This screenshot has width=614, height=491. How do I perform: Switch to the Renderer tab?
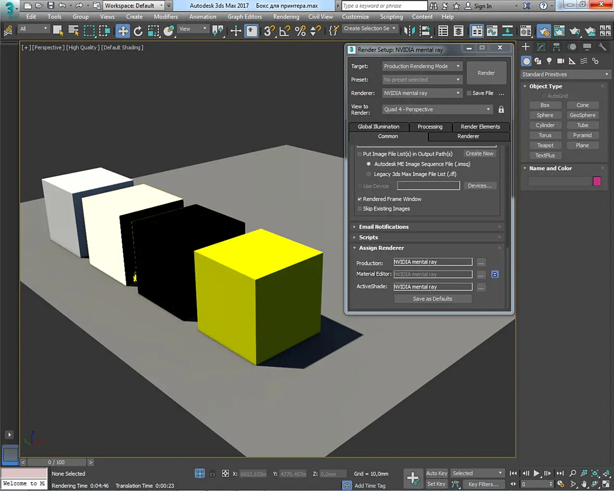(x=468, y=136)
